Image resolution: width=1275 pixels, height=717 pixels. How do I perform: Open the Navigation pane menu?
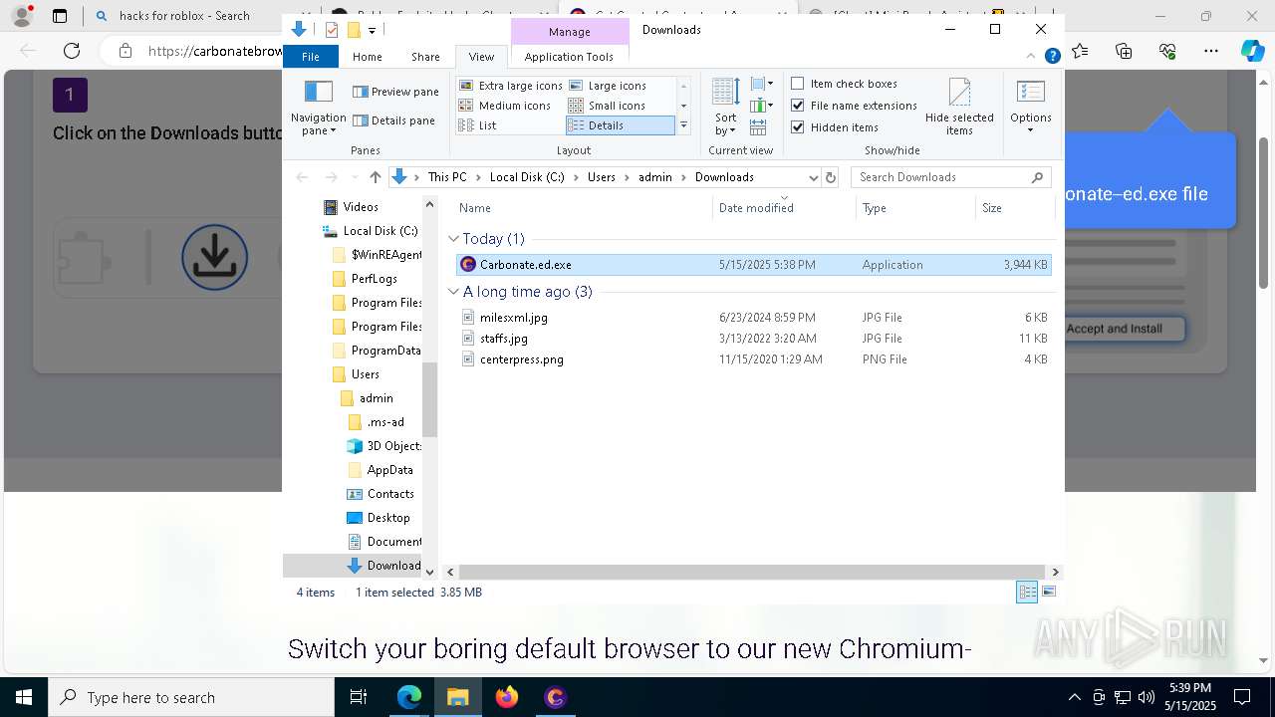(x=318, y=108)
